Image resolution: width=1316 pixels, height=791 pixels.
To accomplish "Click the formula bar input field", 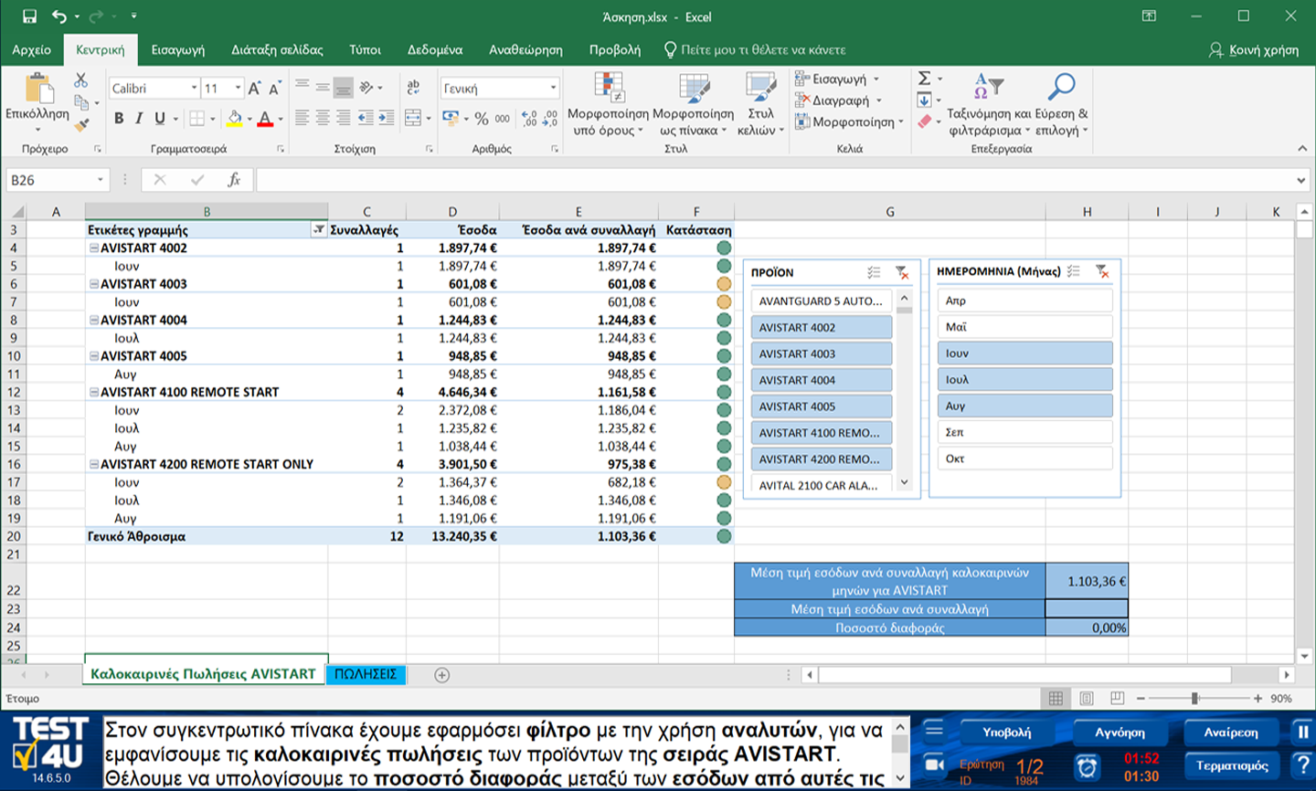I will click(x=775, y=180).
